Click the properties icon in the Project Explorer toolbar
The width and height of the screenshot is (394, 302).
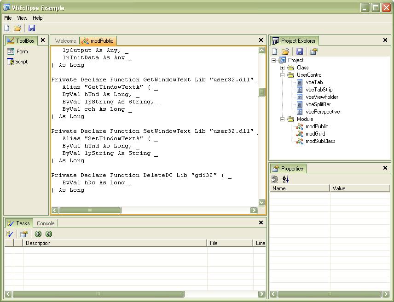tap(313, 51)
